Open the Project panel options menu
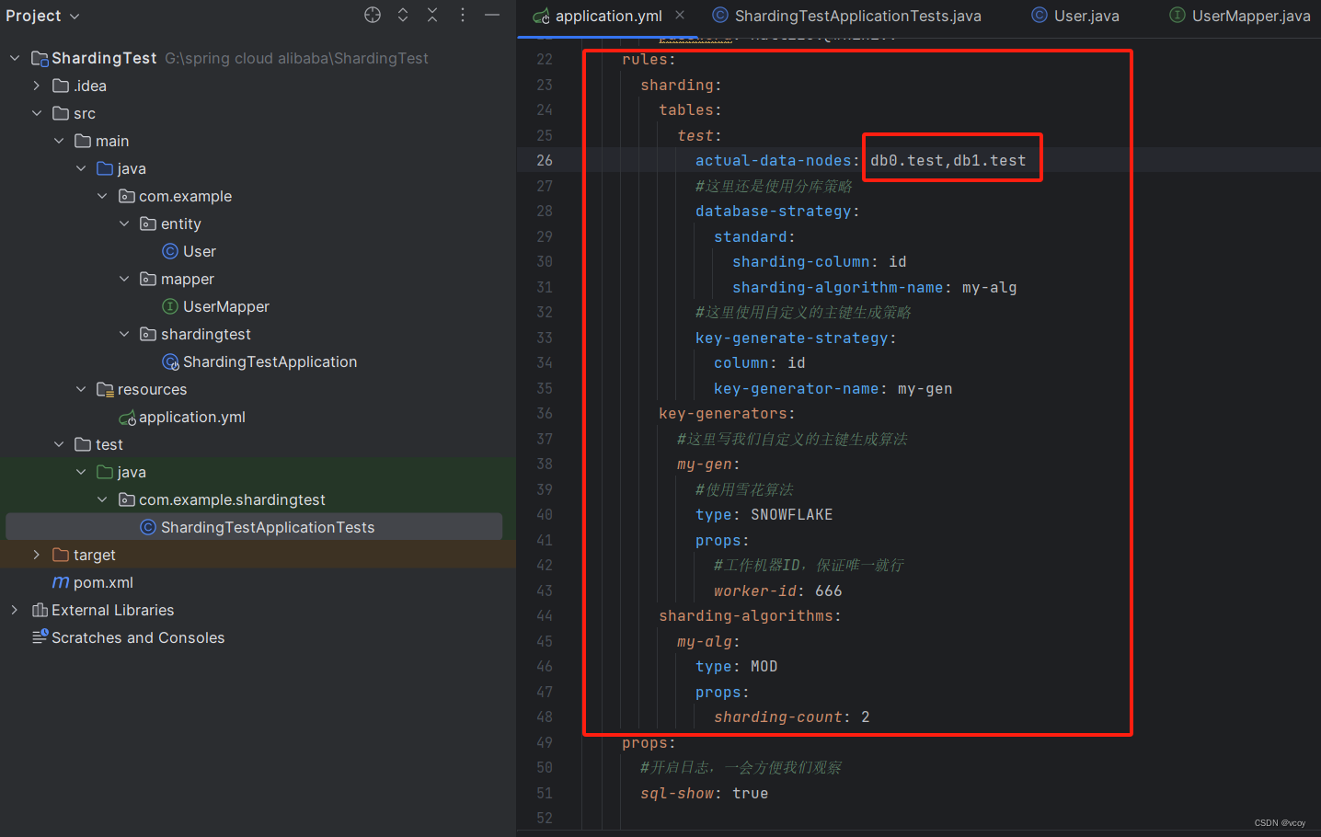The image size is (1321, 837). 463,15
